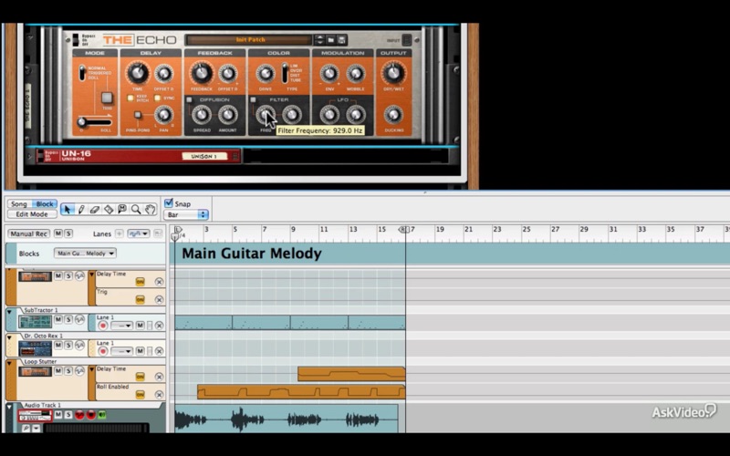Click the Feedback knob

coord(201,73)
